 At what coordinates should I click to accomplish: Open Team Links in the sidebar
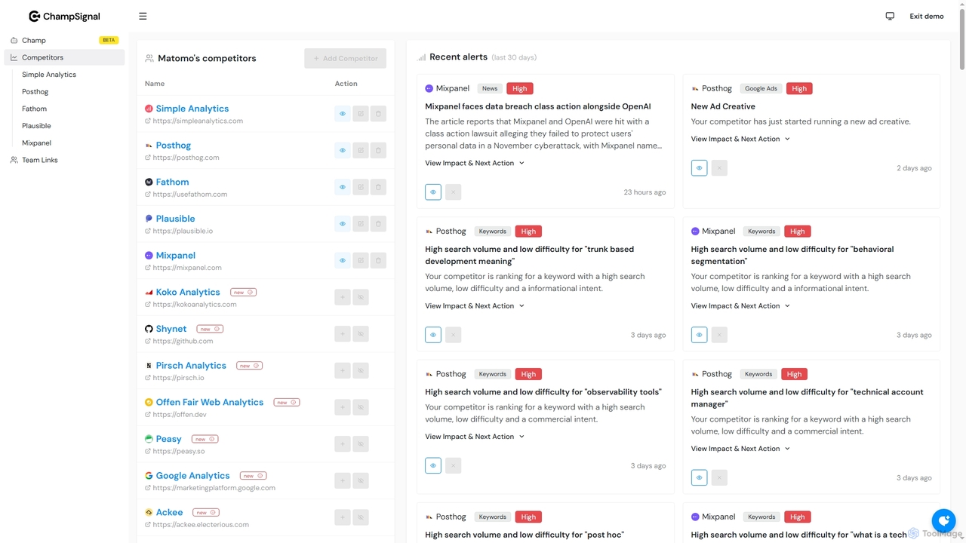coord(64,160)
